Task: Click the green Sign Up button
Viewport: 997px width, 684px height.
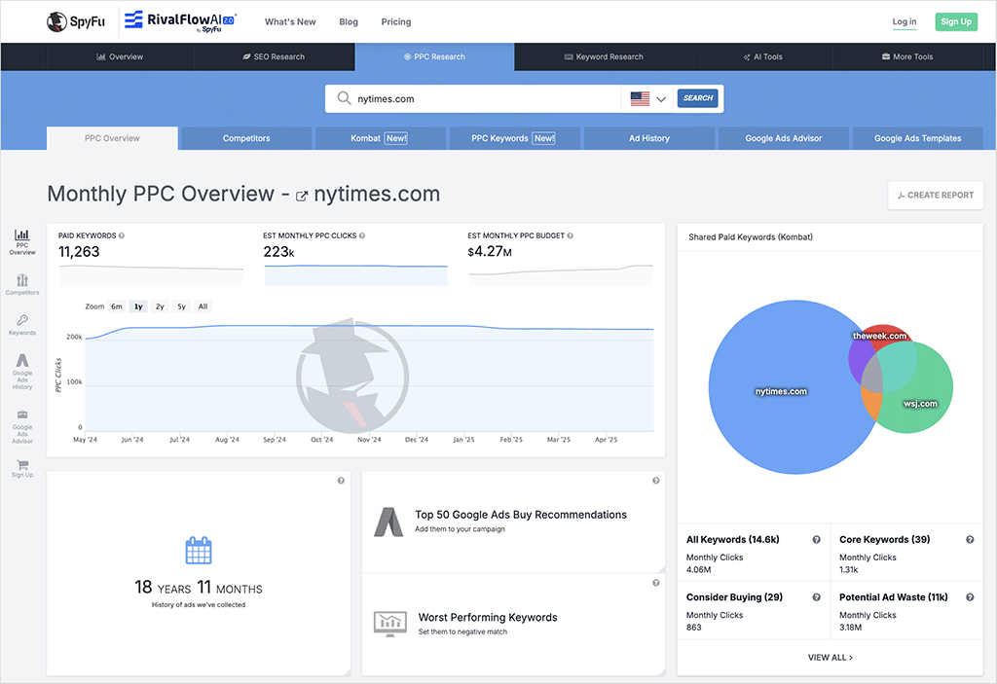Action: click(x=956, y=21)
